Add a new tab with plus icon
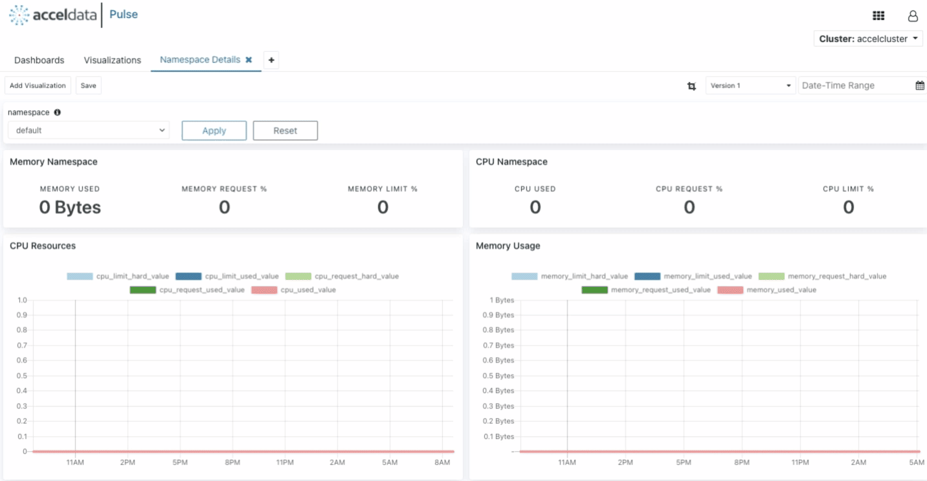 (271, 60)
